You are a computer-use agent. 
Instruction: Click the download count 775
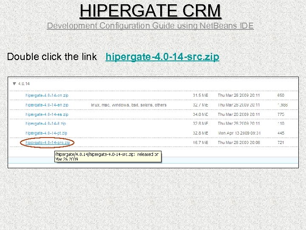click(x=280, y=115)
